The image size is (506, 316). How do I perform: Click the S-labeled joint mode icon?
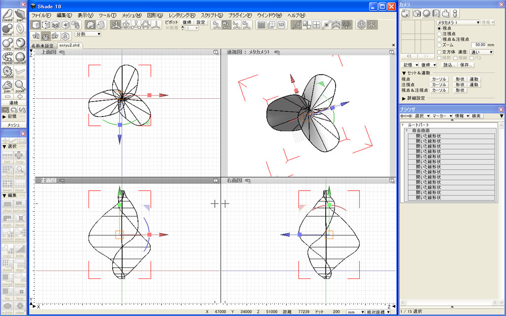click(216, 25)
